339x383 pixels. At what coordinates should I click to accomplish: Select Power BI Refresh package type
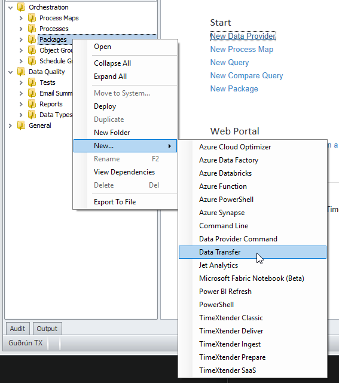[x=253, y=292]
